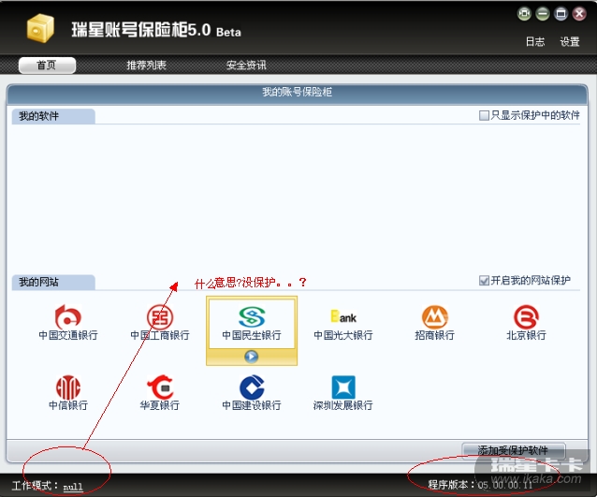Click the 添加要保护软件 button
Screen dimensions: 597x497
(513, 450)
